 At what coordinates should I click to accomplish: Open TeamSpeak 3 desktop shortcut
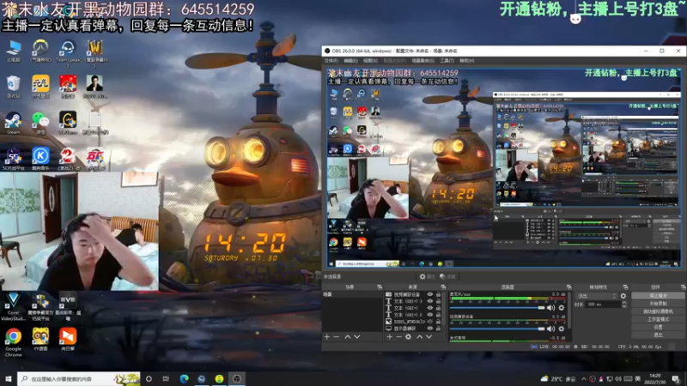coord(68,52)
